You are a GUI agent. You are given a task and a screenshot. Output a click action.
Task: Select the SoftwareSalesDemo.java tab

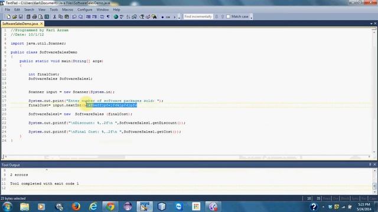(20, 24)
